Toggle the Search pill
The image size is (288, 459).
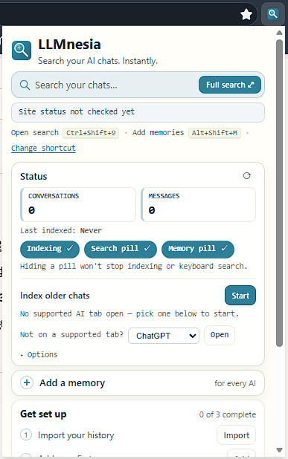click(x=121, y=249)
